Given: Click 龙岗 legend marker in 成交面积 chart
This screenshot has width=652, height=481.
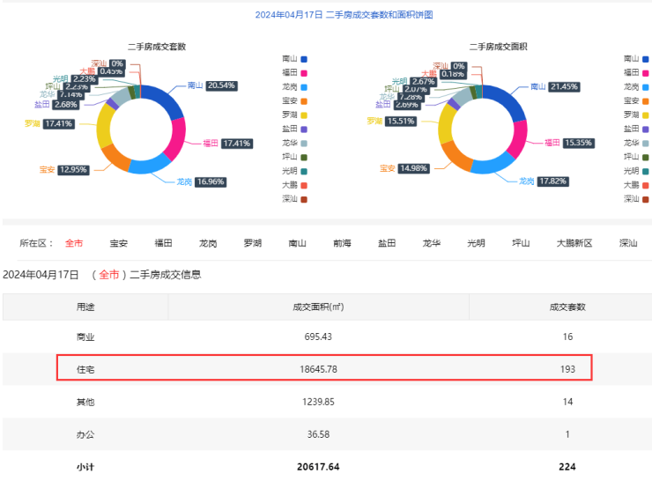Looking at the screenshot, I should point(646,86).
